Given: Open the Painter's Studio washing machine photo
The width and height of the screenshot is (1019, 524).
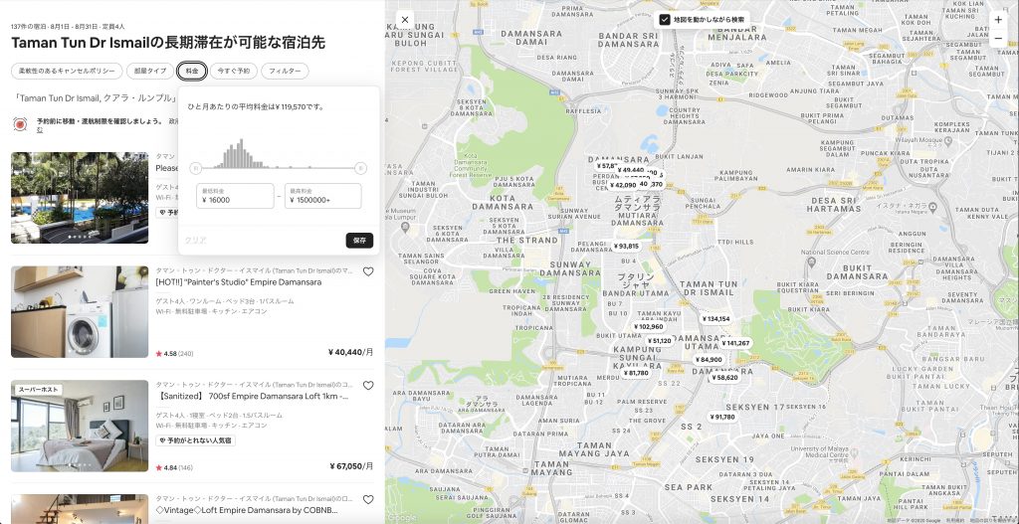Looking at the screenshot, I should pyautogui.click(x=80, y=311).
